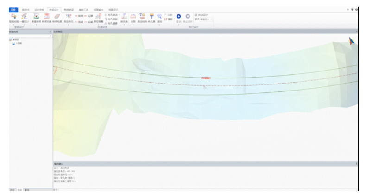The height and width of the screenshot is (194, 366).
Task: Select the new bridge icon in ribbon
Action: tap(36, 16)
